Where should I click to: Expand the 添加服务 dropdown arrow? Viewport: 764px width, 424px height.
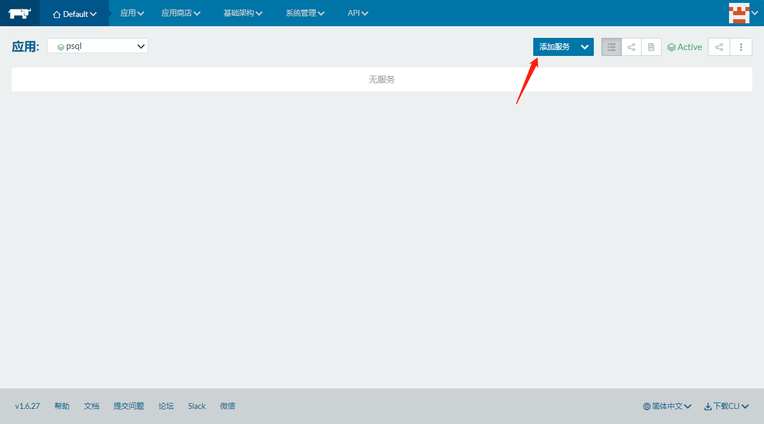pos(585,47)
